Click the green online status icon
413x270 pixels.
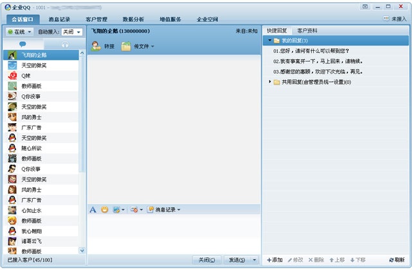point(10,32)
